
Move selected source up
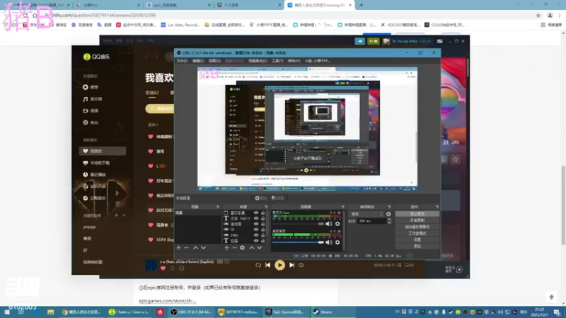[x=252, y=248]
